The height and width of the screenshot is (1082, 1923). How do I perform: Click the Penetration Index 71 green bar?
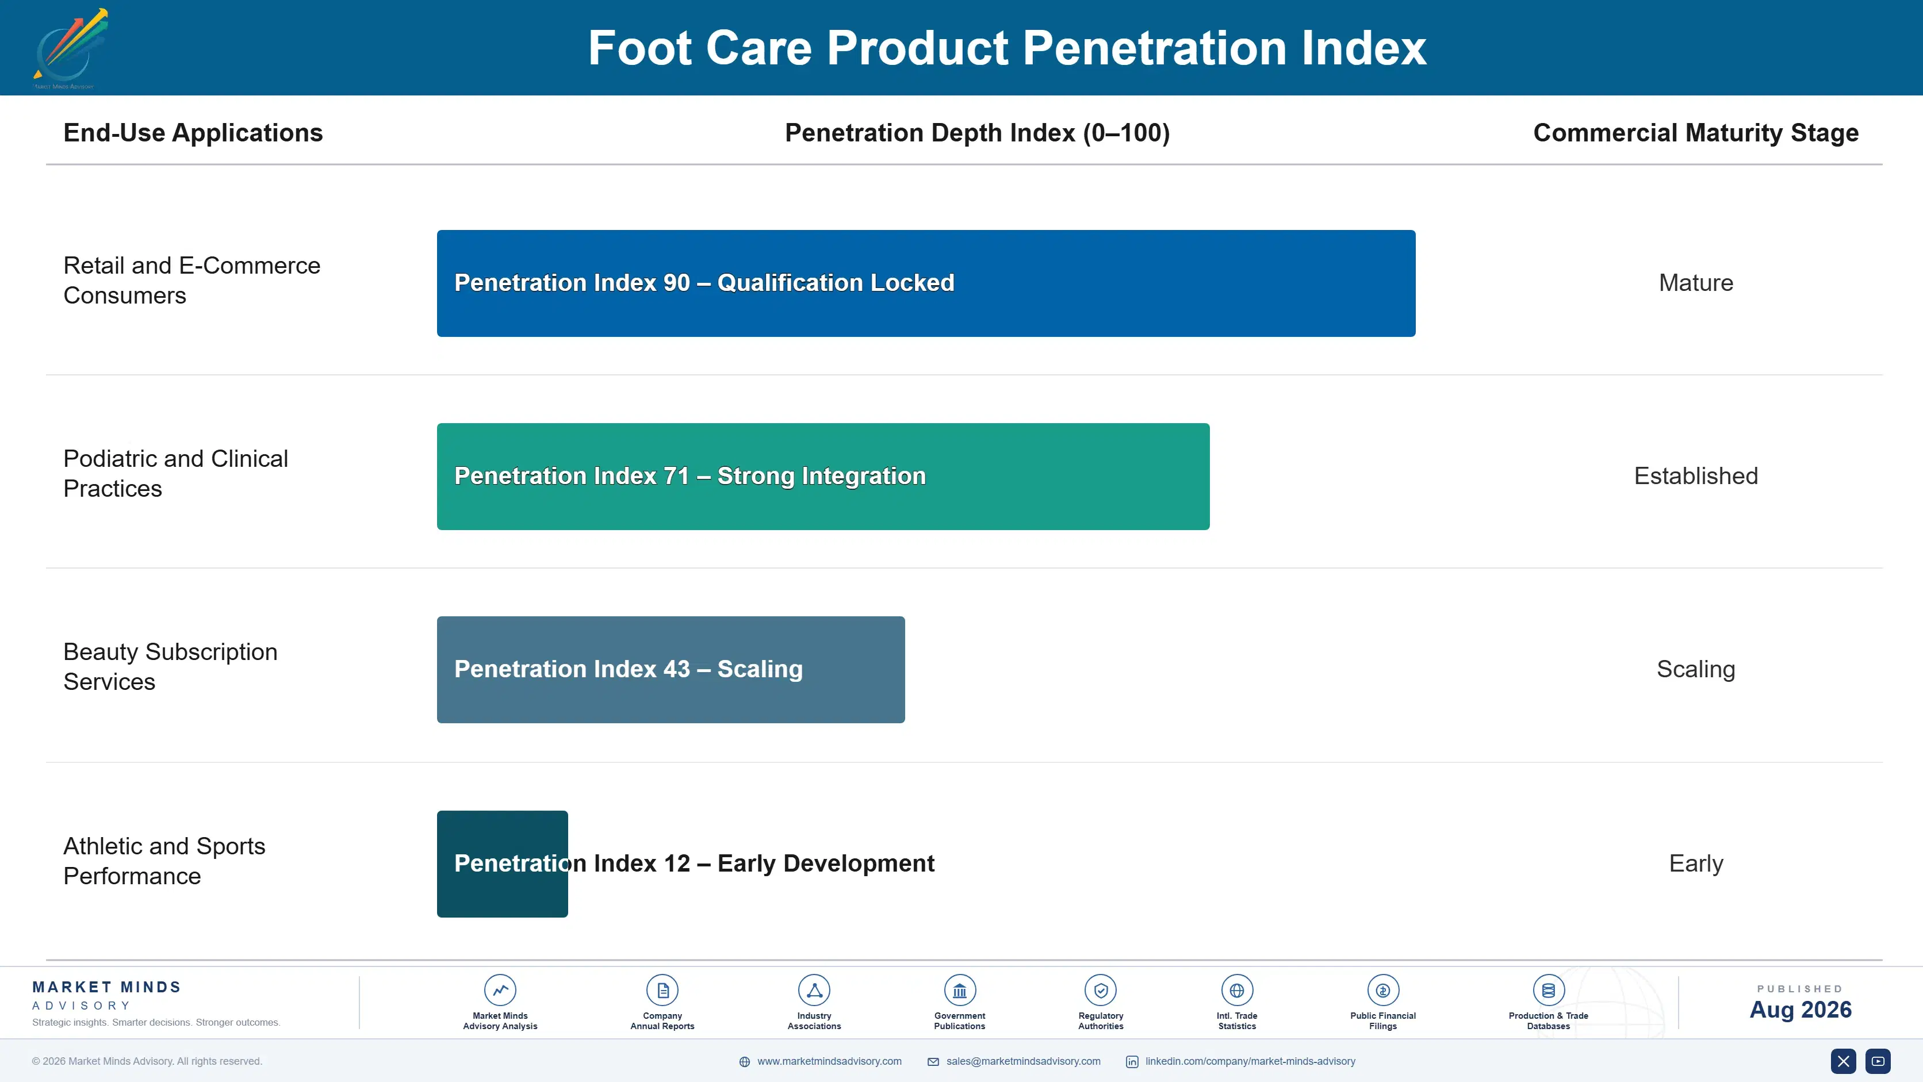click(823, 477)
